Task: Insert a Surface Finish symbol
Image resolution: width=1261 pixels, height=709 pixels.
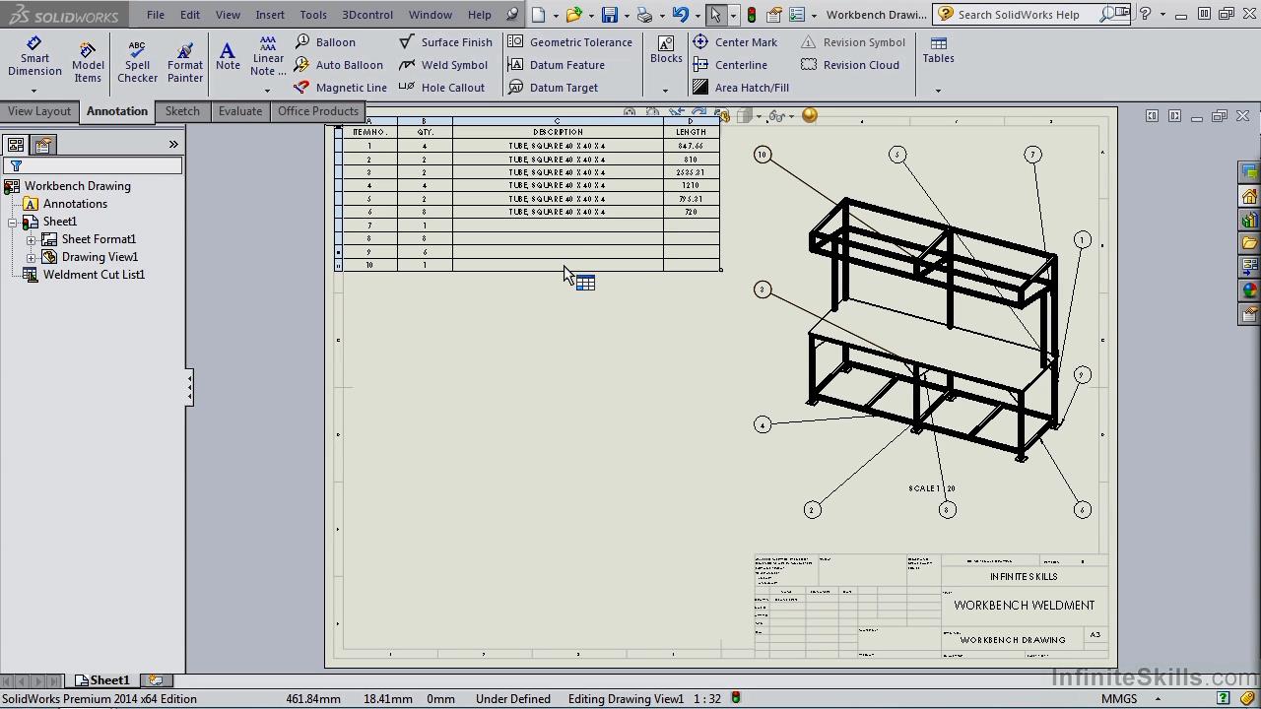Action: (445, 42)
